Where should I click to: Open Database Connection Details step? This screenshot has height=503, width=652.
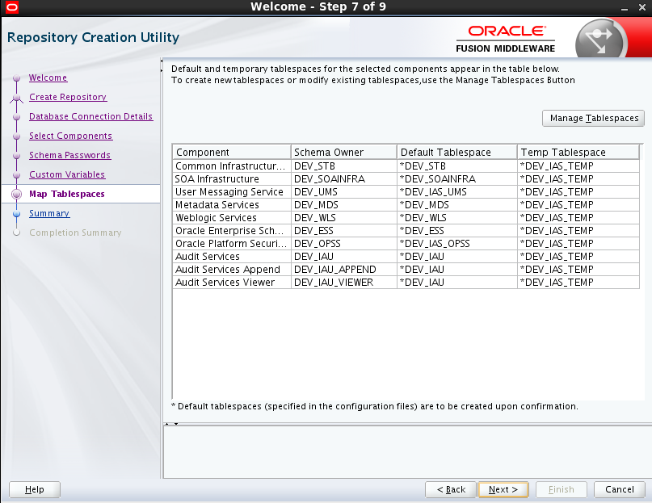coord(91,116)
